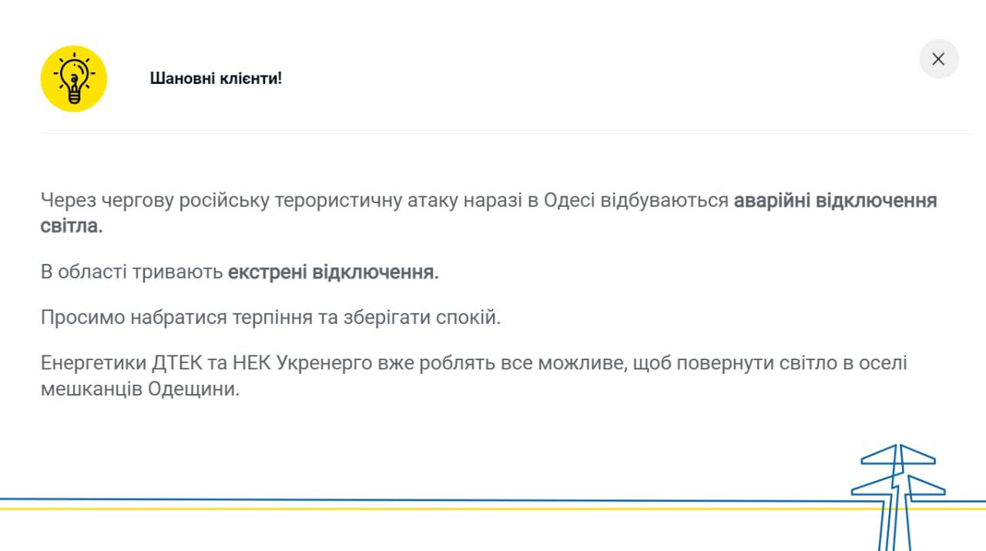Click the phrase "В області тривають"
The image size is (986, 551).
point(132,272)
